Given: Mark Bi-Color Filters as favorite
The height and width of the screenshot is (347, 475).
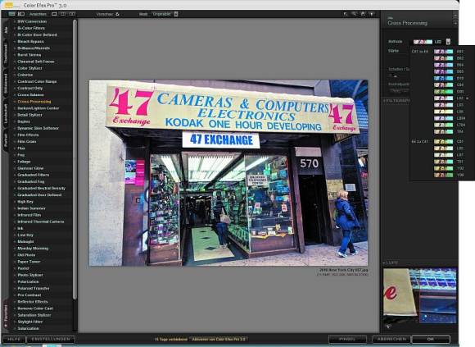Looking at the screenshot, I should click(14, 28).
